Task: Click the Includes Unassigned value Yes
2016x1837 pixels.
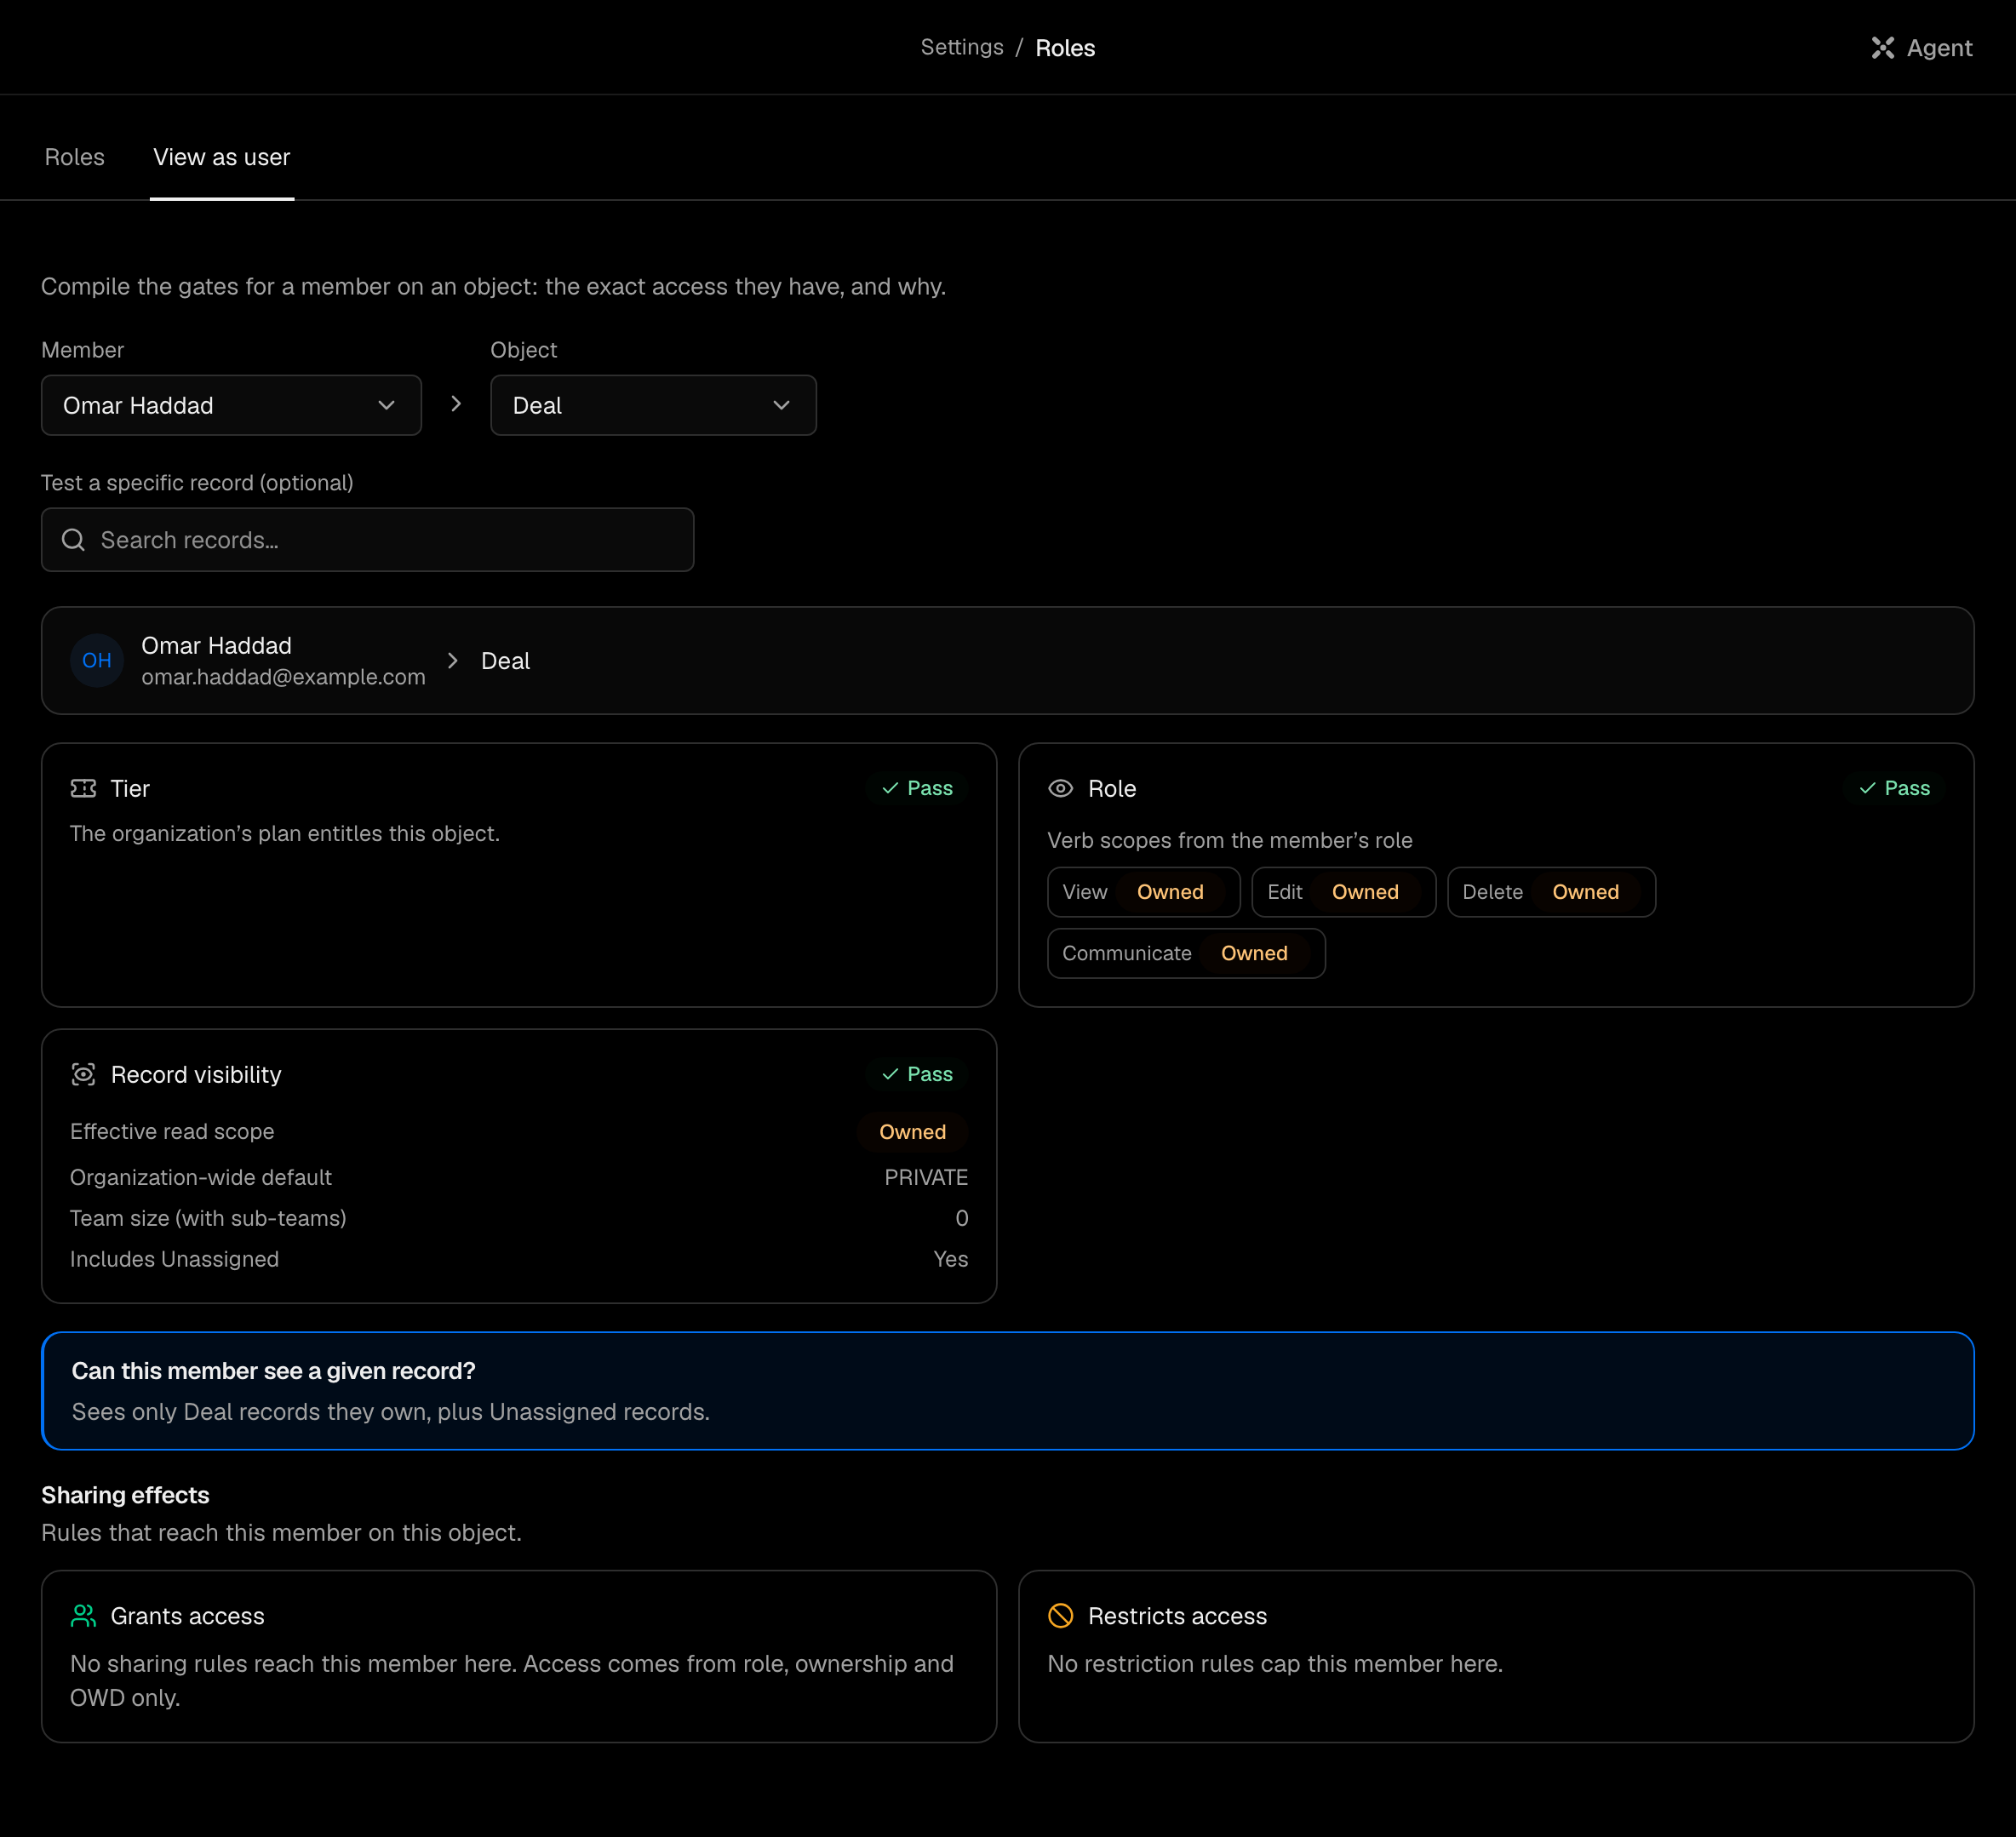Action: pyautogui.click(x=950, y=1259)
